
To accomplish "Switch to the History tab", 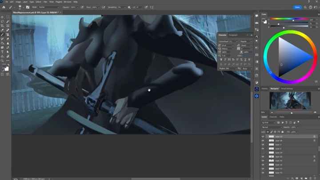I will click(265, 88).
